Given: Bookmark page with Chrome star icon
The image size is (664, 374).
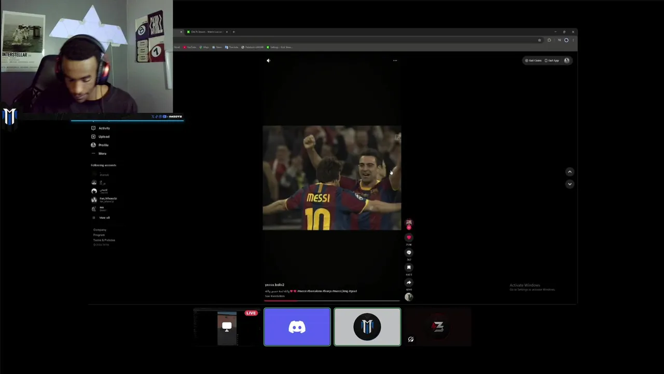Looking at the screenshot, I should pos(539,40).
